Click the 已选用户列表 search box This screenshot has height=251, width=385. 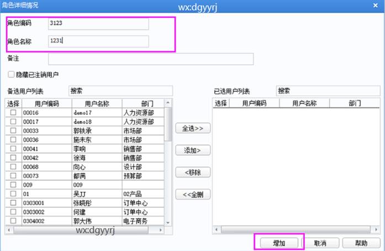[x=328, y=91]
